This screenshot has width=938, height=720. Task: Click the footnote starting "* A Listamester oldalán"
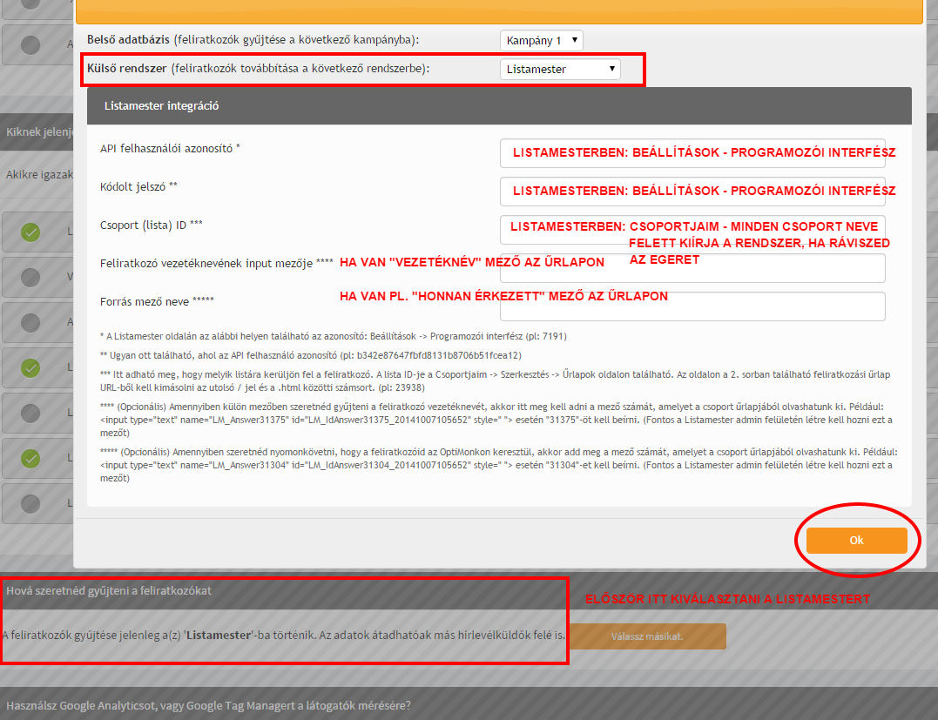(x=334, y=336)
